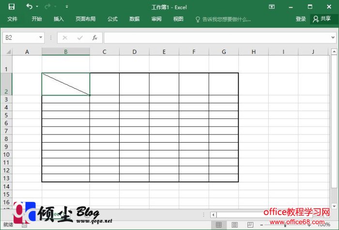Click the horizontal scrollbar left arrow
Image resolution: width=339 pixels, height=230 pixels.
[x=214, y=215]
